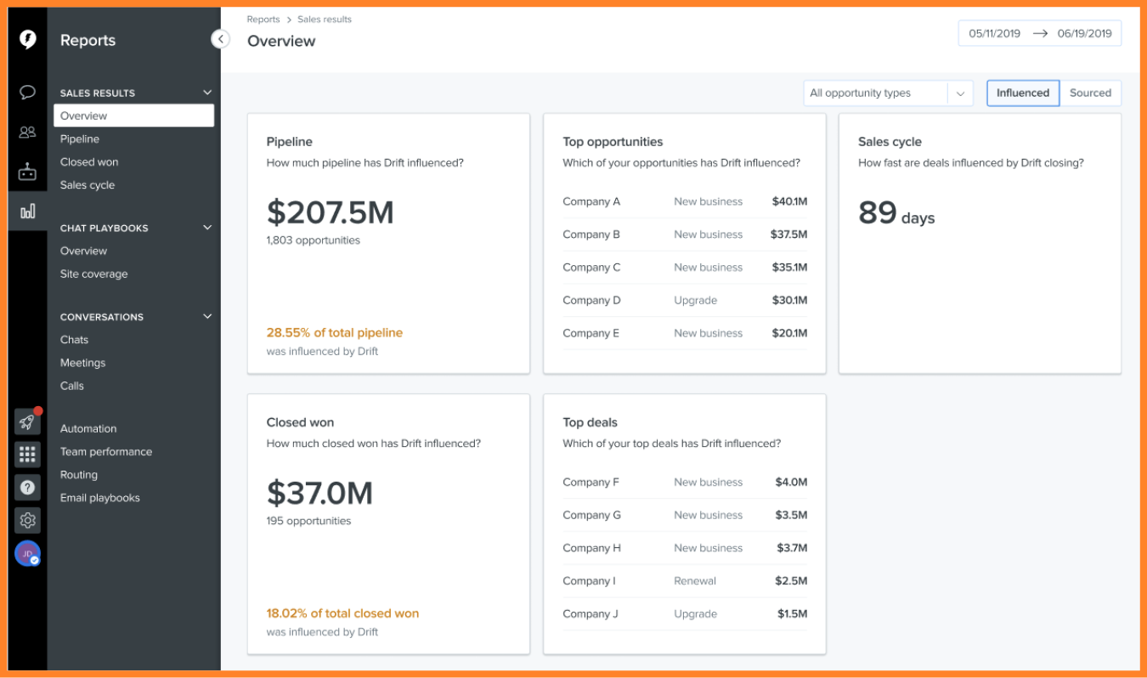Screen dimensions: 1147x678
Task: Select Overview under Sales Results
Action: pyautogui.click(x=133, y=116)
